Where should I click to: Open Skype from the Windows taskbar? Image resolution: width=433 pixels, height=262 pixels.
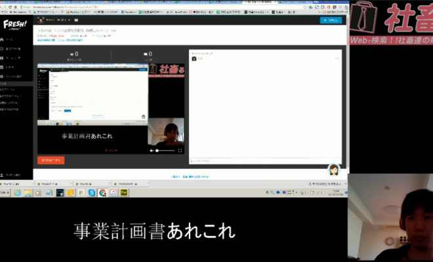[x=92, y=193]
